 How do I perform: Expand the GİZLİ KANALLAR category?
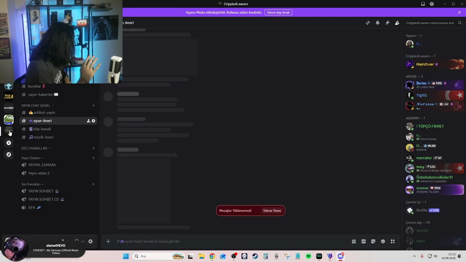36,148
